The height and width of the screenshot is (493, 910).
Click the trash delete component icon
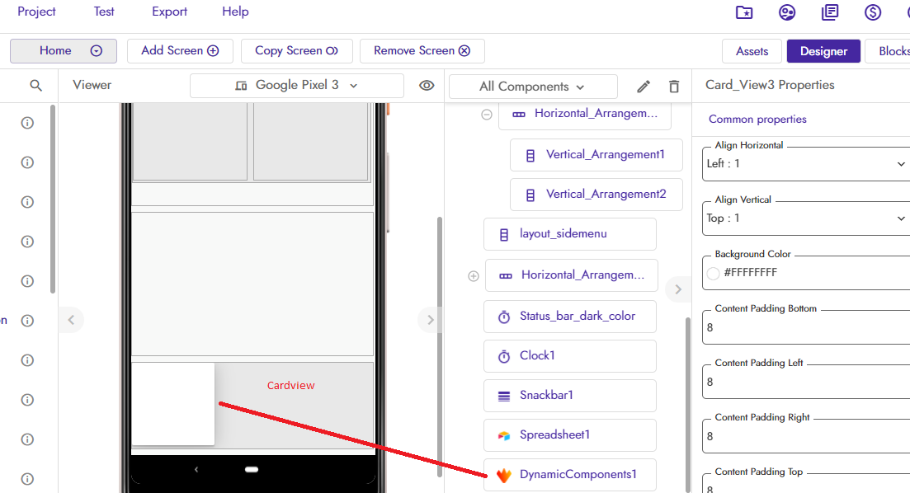674,87
